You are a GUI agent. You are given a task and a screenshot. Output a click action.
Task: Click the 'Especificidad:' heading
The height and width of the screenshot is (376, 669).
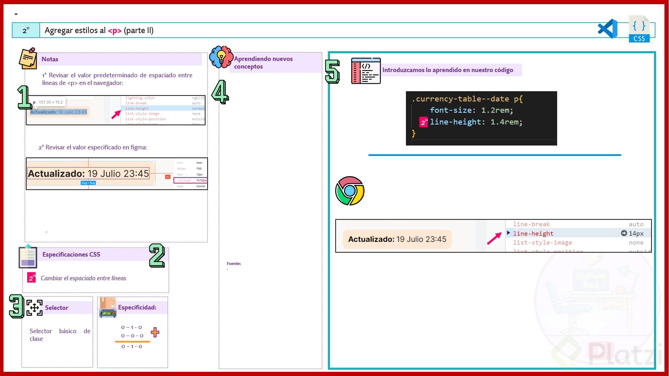[x=137, y=307]
